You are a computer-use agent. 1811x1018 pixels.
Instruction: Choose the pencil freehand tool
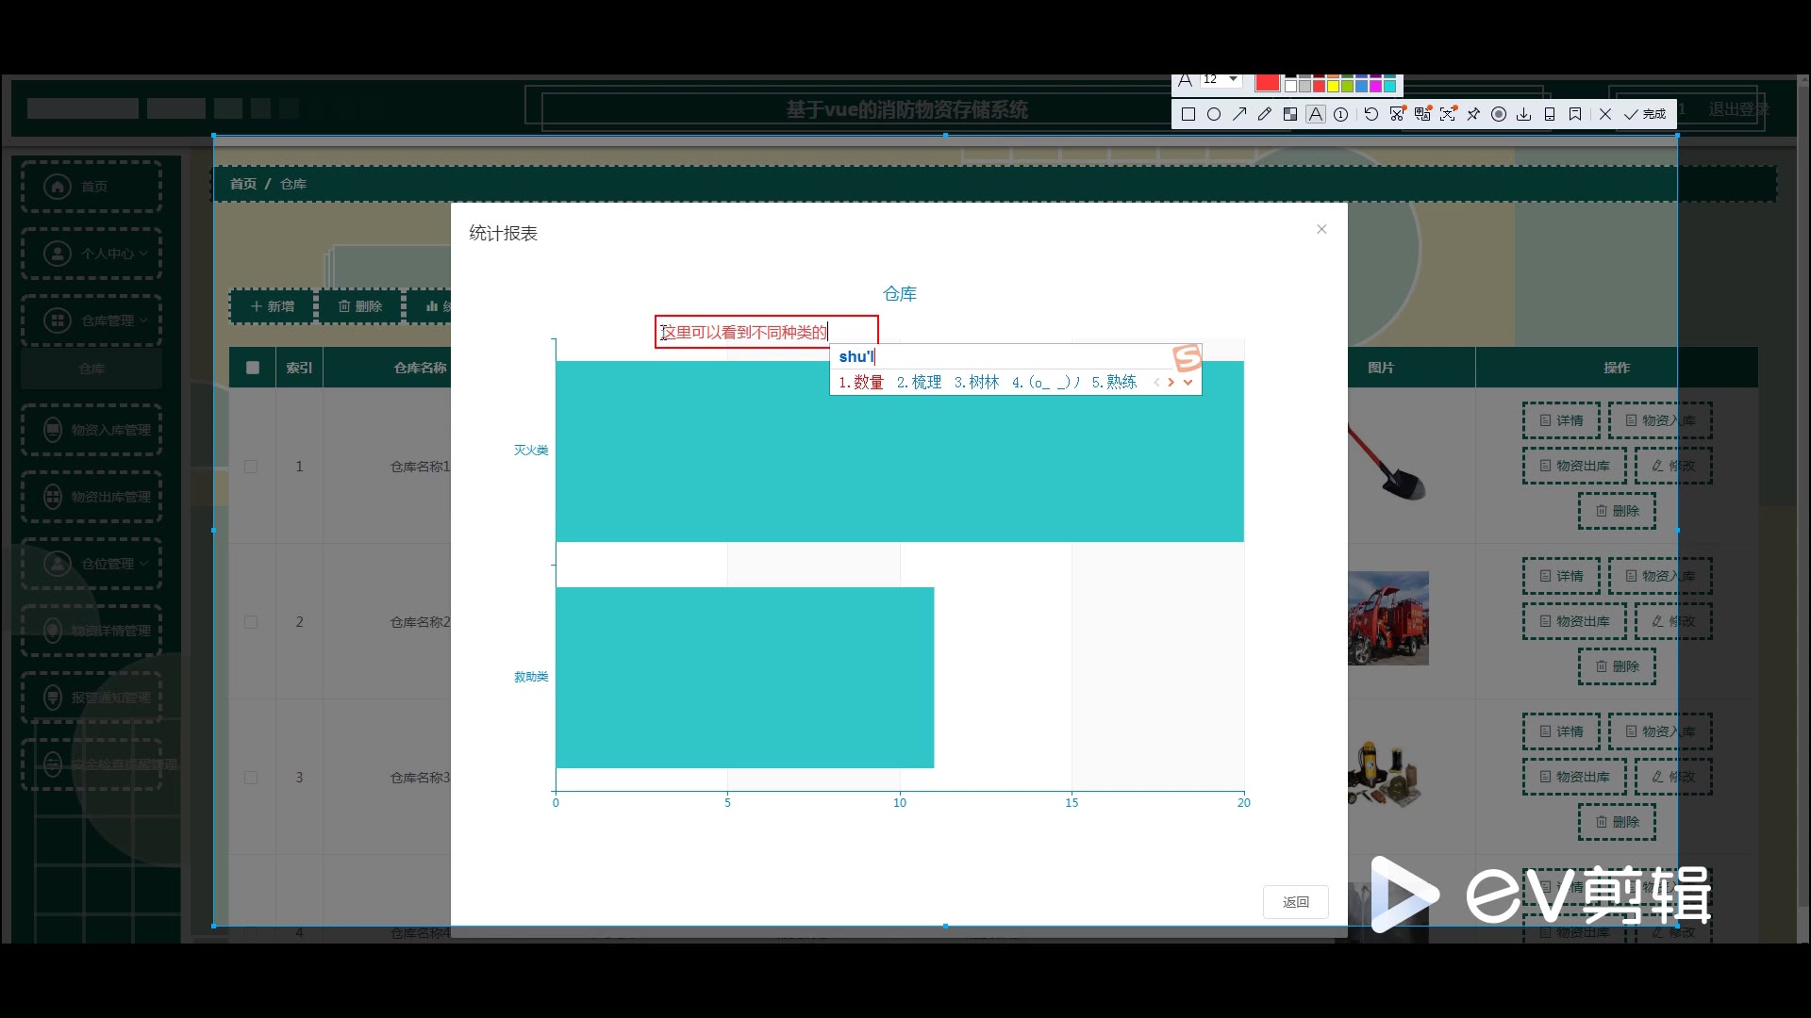coord(1265,114)
